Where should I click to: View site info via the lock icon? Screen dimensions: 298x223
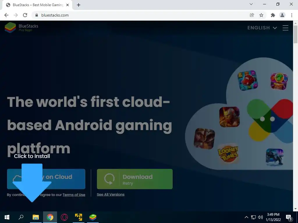coord(37,15)
